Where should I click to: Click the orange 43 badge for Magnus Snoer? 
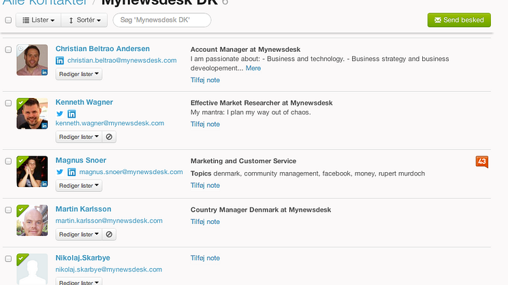point(481,162)
